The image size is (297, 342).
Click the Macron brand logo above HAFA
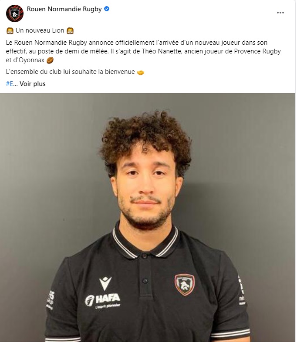pyautogui.click(x=105, y=283)
